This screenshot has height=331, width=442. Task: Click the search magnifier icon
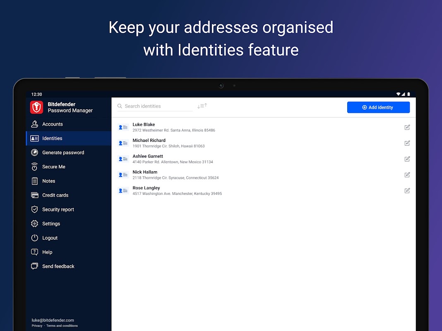click(120, 106)
